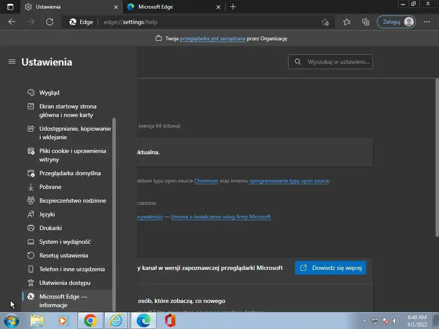Open Drukarki settings section

tap(51, 228)
